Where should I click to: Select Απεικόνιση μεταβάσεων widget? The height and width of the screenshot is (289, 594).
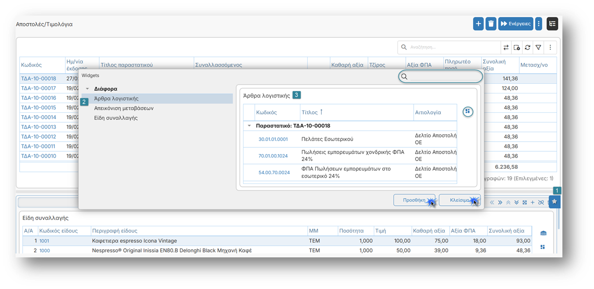(123, 108)
